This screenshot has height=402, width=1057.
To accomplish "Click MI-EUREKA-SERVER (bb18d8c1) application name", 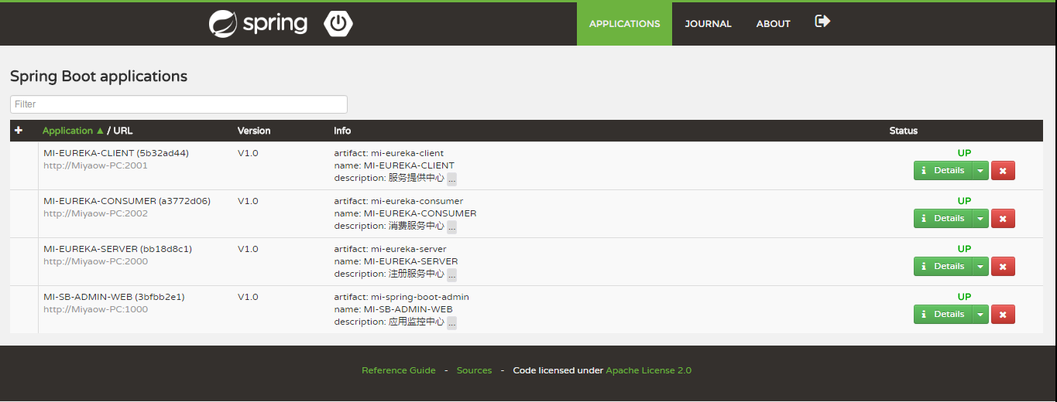I will tap(118, 249).
